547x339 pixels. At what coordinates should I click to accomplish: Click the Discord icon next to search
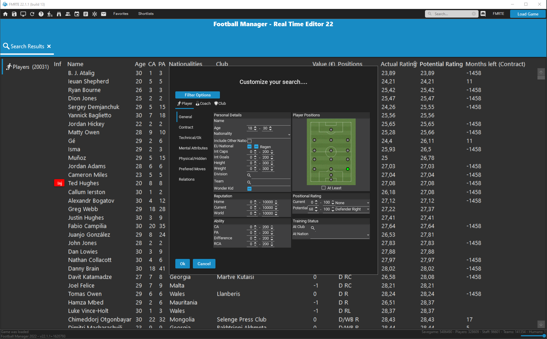point(483,14)
